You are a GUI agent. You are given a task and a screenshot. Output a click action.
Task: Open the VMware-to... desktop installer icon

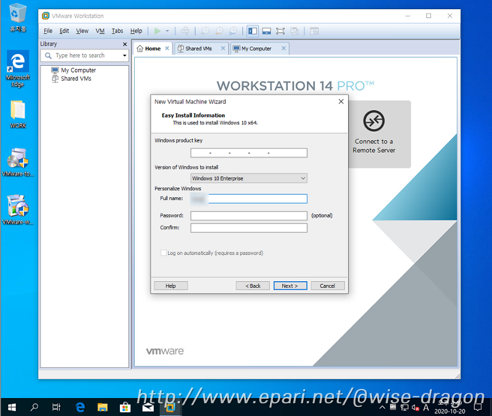[18, 162]
